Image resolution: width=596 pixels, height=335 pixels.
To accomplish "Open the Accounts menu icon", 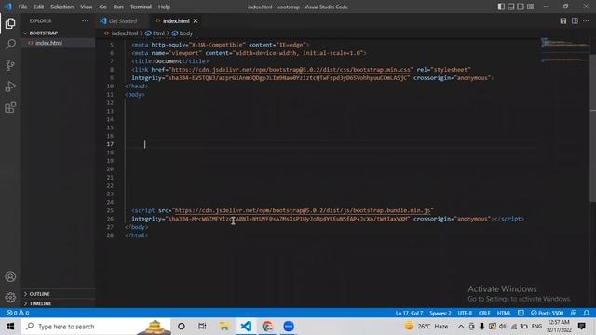I will click(10, 276).
